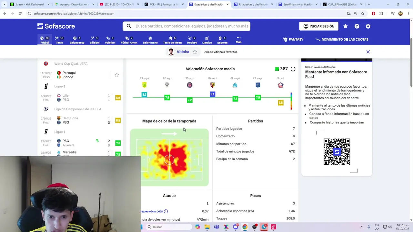Open the Tenis de Mesa category

172,40
